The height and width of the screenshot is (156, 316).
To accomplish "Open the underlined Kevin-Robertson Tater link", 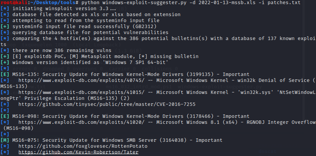I will (78, 152).
